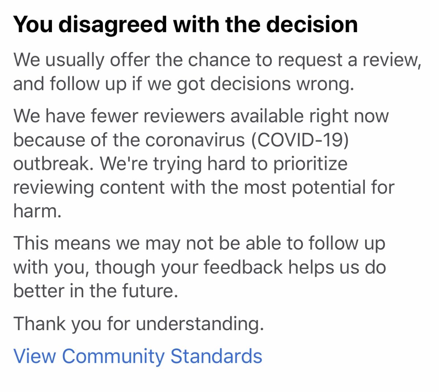Click the paragraph starting "We usually offer"
439x392 pixels.
217,72
